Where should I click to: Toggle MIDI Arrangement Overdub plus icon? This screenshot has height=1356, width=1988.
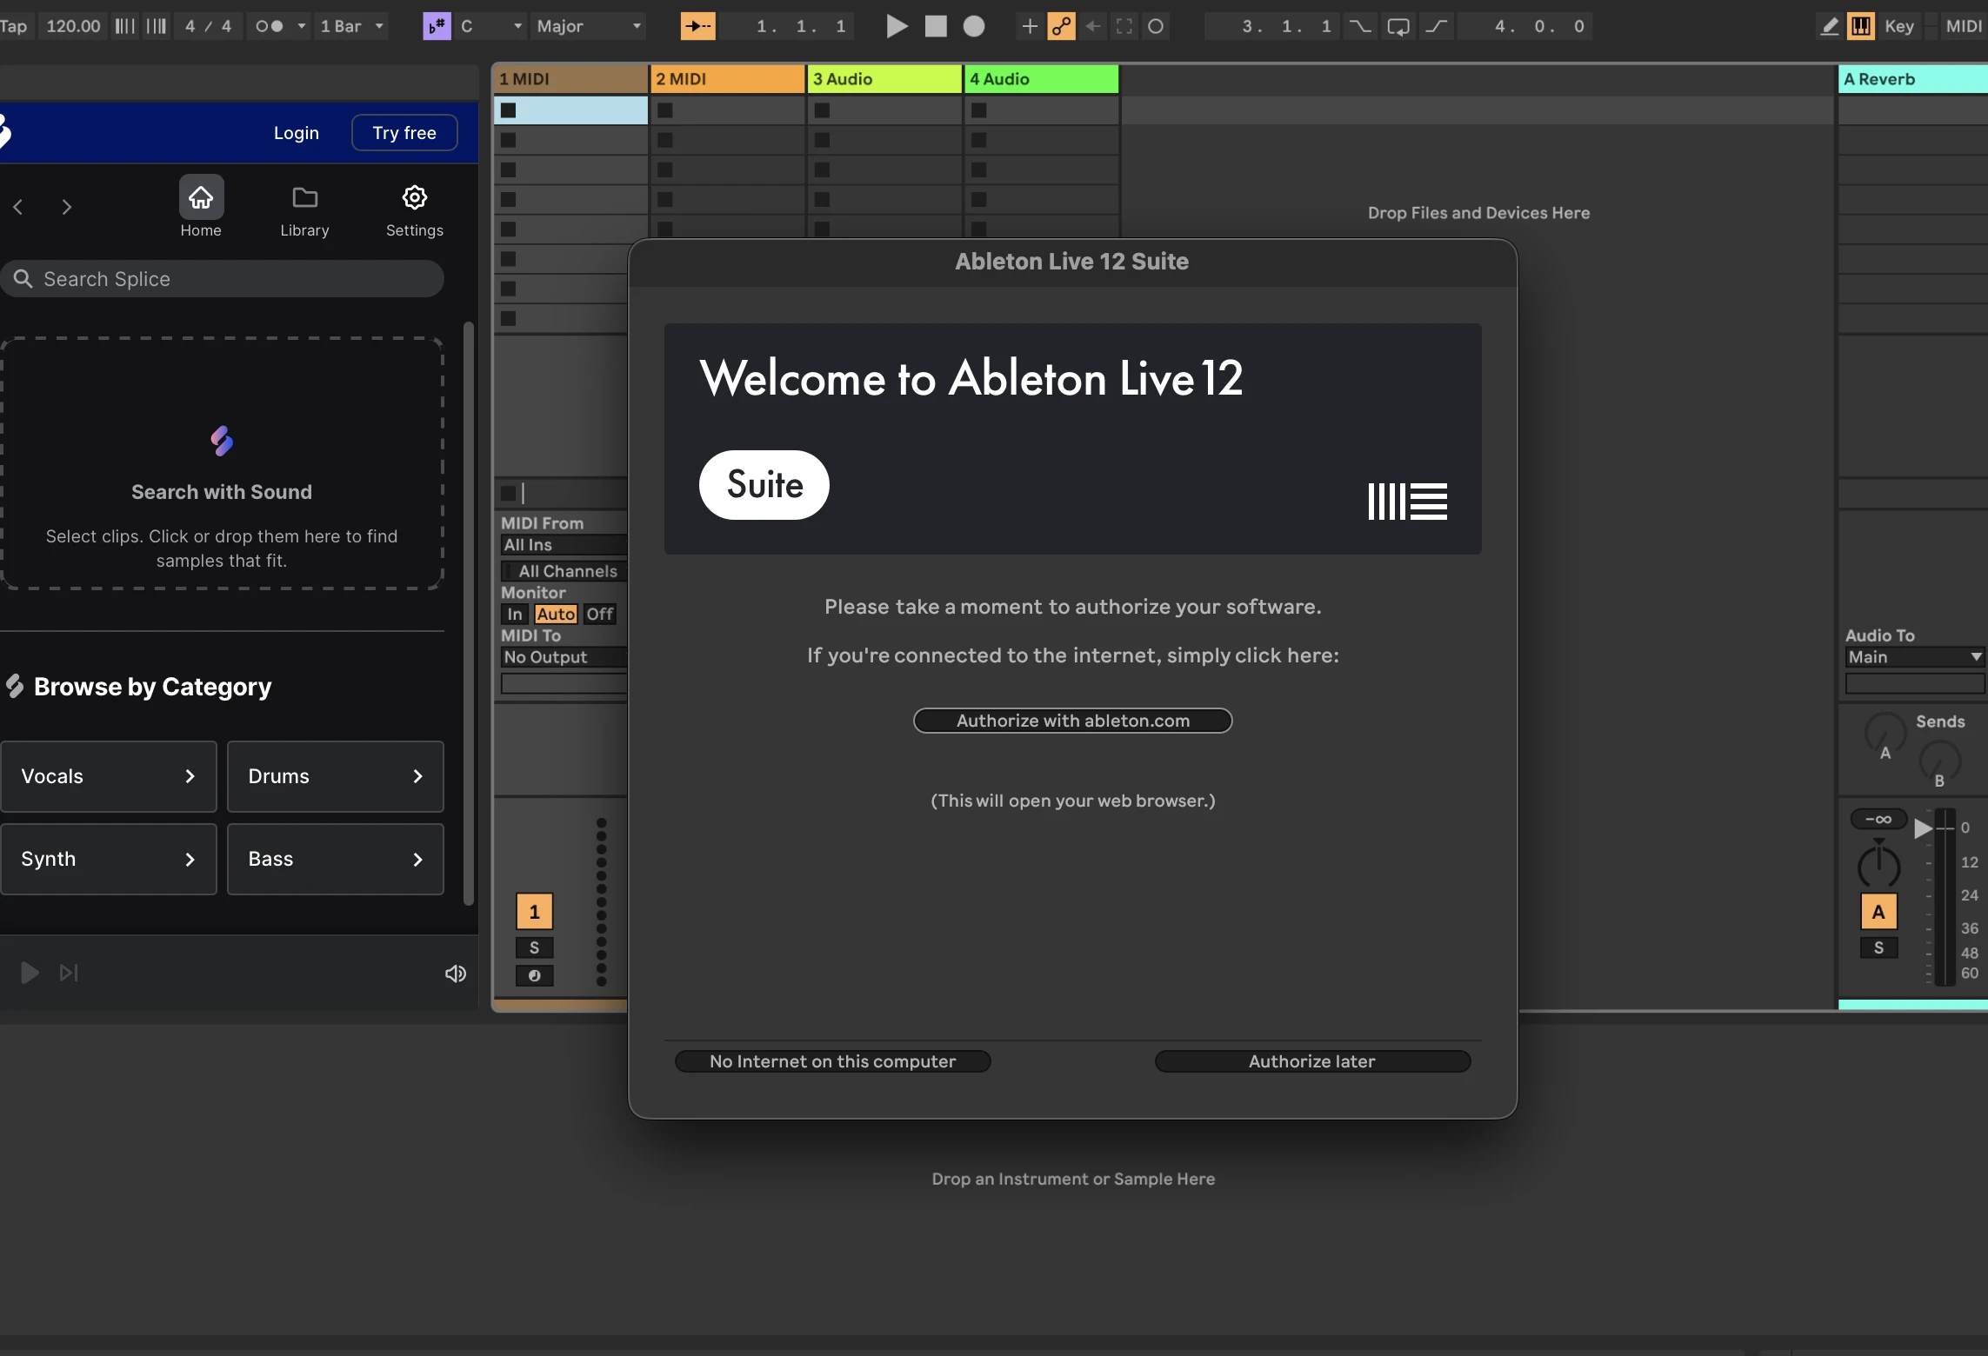(x=1030, y=26)
